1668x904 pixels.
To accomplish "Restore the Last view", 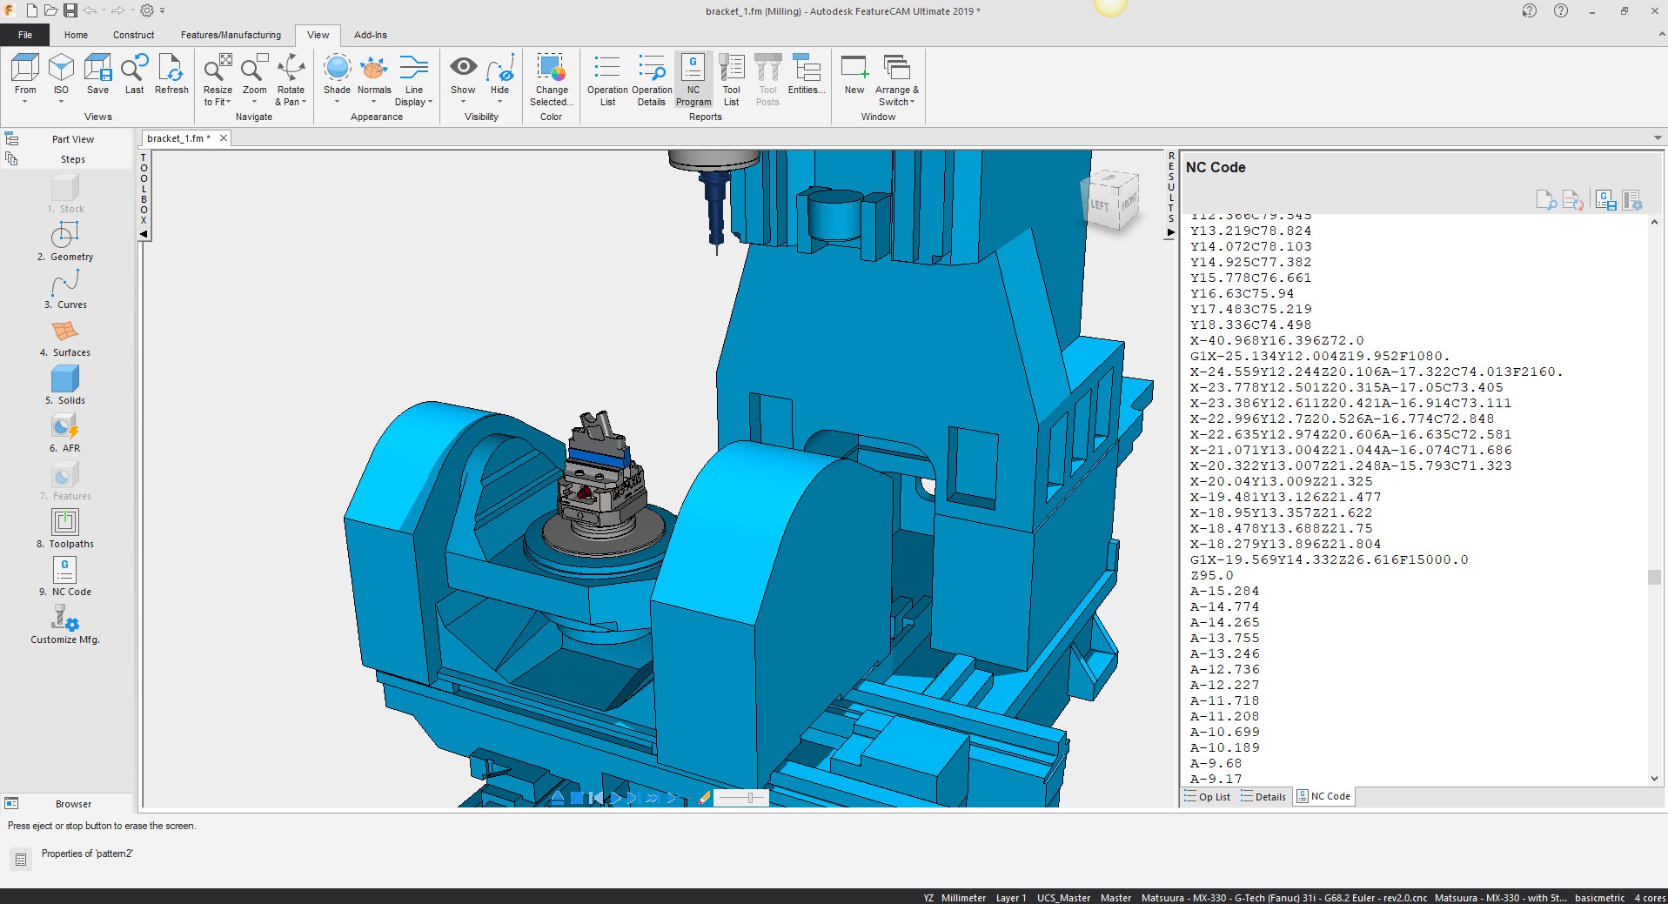I will (x=134, y=75).
